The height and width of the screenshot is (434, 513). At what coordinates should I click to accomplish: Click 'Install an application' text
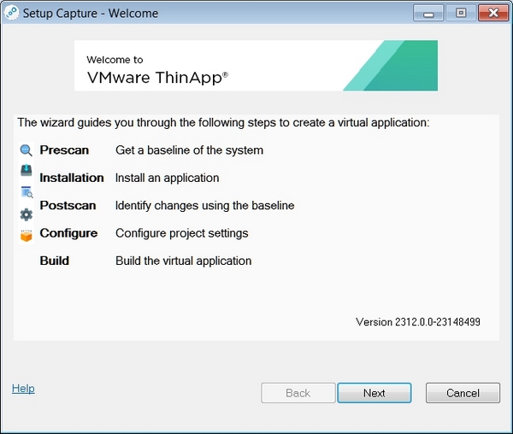pos(168,178)
